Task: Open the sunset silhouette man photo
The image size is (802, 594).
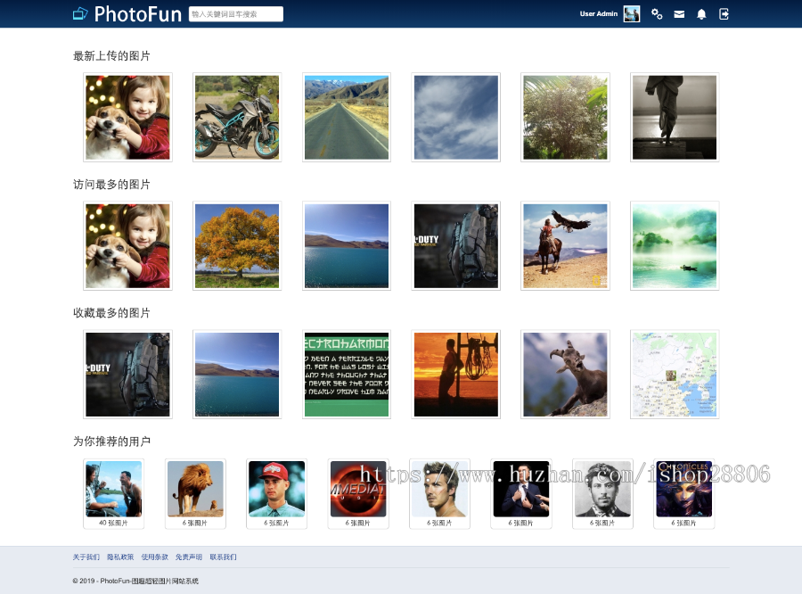Action: tap(455, 375)
